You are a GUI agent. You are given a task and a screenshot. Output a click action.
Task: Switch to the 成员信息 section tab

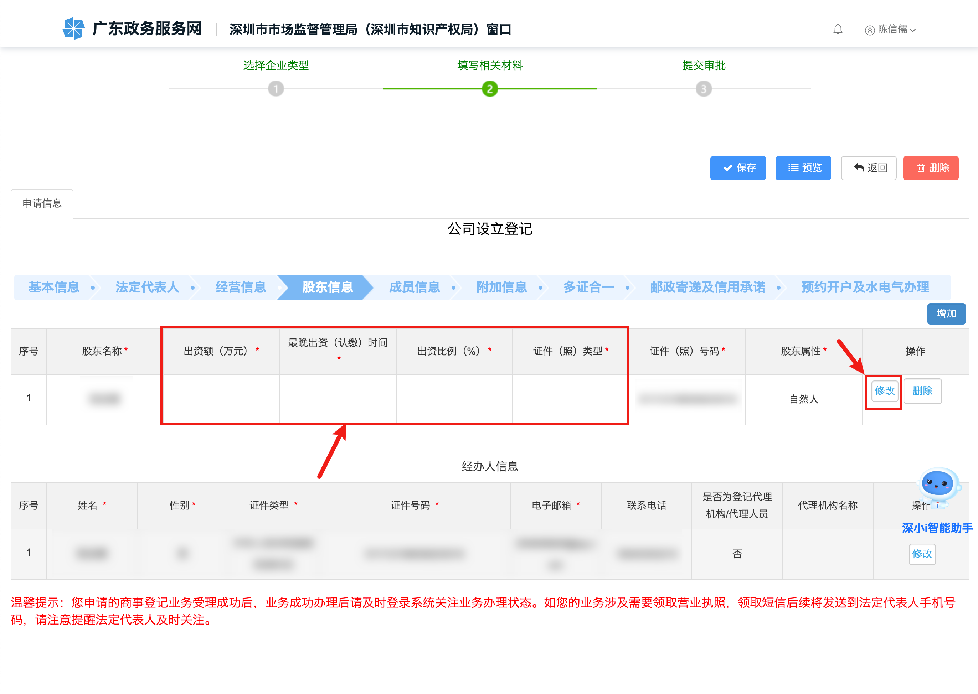414,287
